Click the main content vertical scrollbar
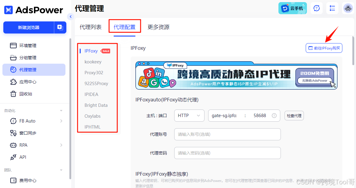356x188 pixels. [x=353, y=51]
